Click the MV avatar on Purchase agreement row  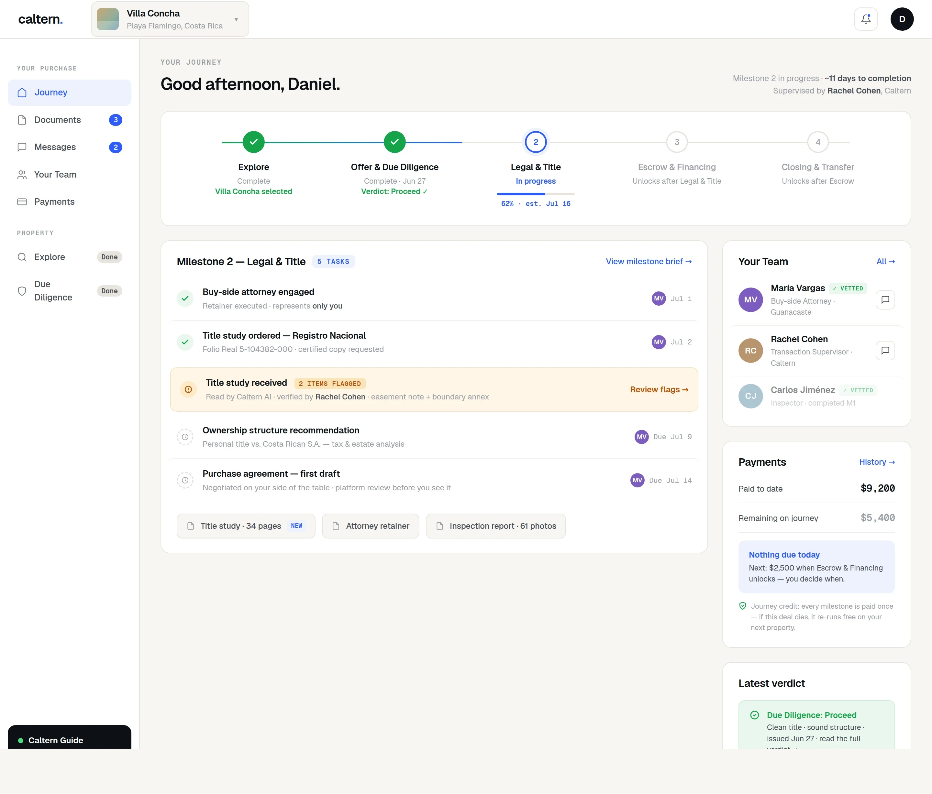(x=637, y=481)
